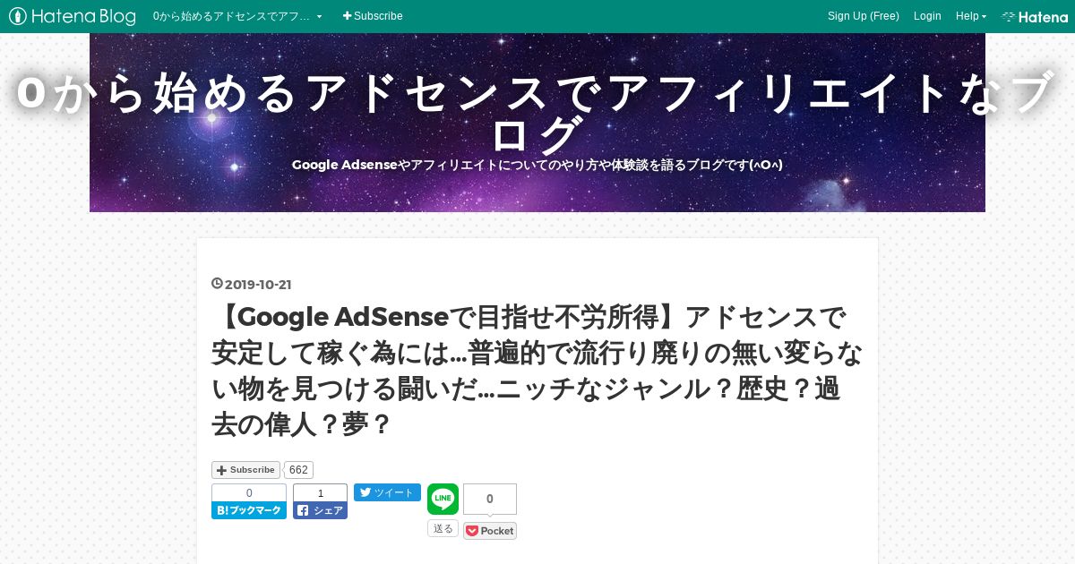Click the Facebook share count 1
This screenshot has height=564, width=1075.
click(320, 493)
